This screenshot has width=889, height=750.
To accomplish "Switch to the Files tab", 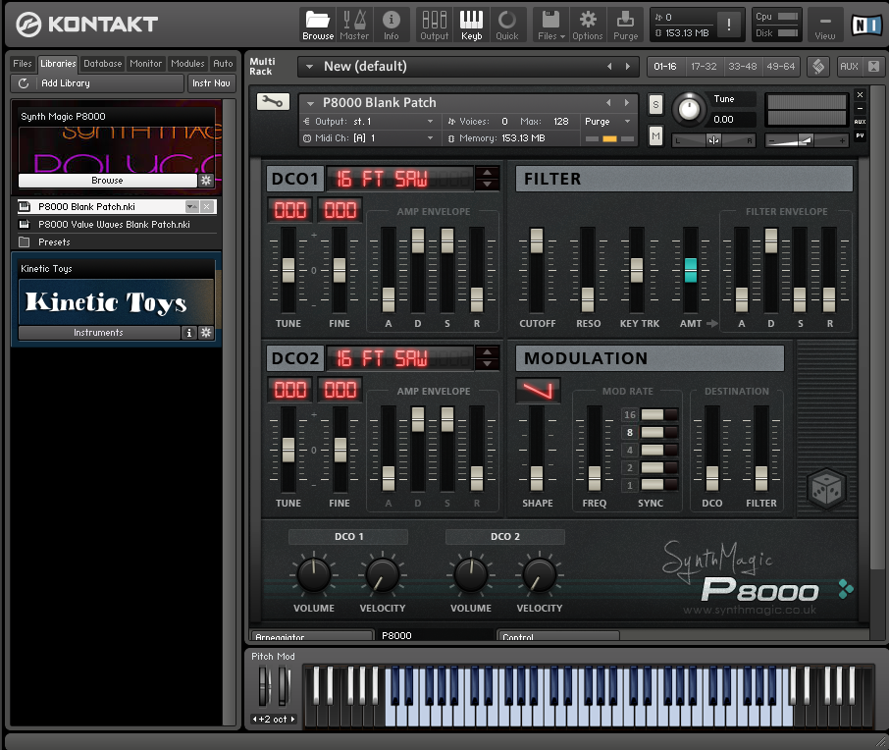I will tap(23, 64).
